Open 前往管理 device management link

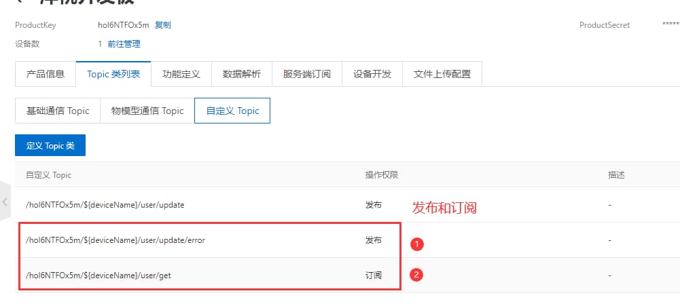tap(124, 44)
